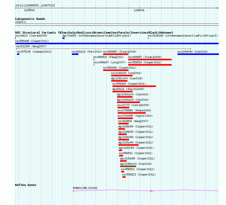Select the esv2760455 (Vogler2010) label
Screen dimensions: 226x205
pos(135,116)
